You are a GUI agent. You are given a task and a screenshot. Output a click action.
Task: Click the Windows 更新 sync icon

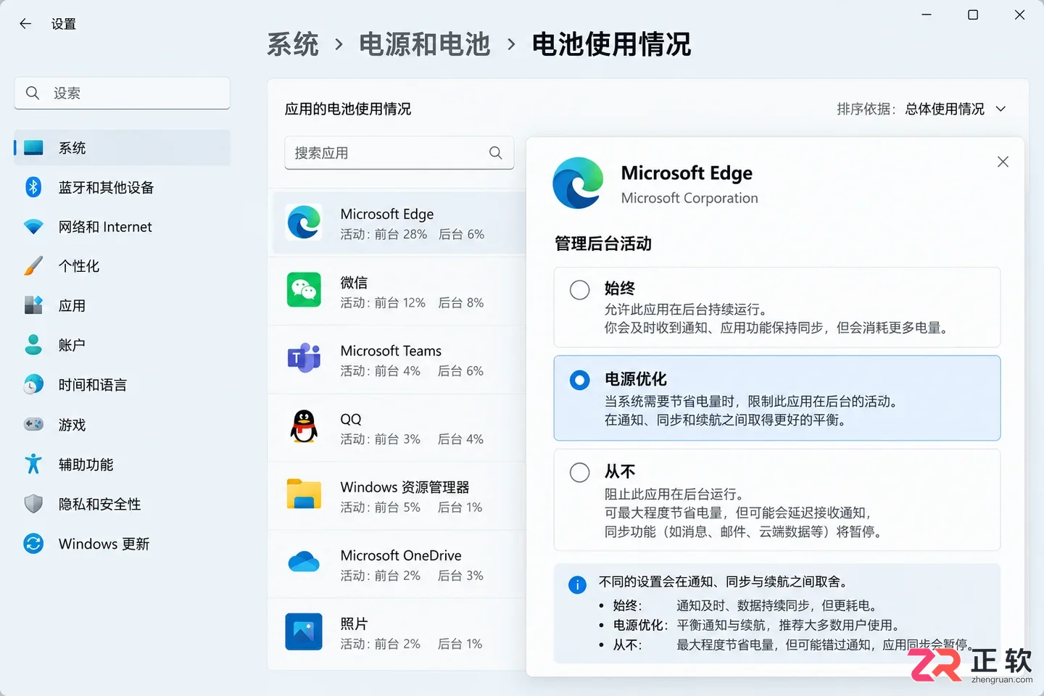[x=33, y=544]
